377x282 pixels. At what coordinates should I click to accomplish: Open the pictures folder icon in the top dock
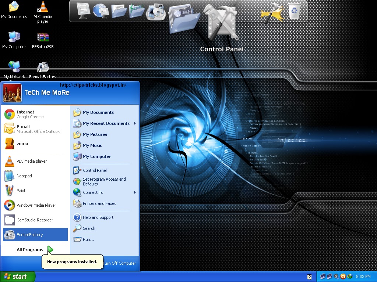pos(184,19)
